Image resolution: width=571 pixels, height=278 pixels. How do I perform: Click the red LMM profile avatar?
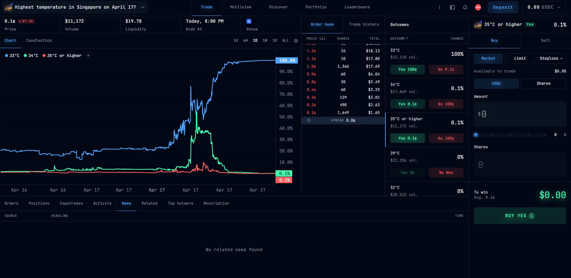478,7
